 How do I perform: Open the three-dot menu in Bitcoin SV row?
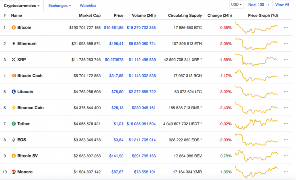(286, 156)
